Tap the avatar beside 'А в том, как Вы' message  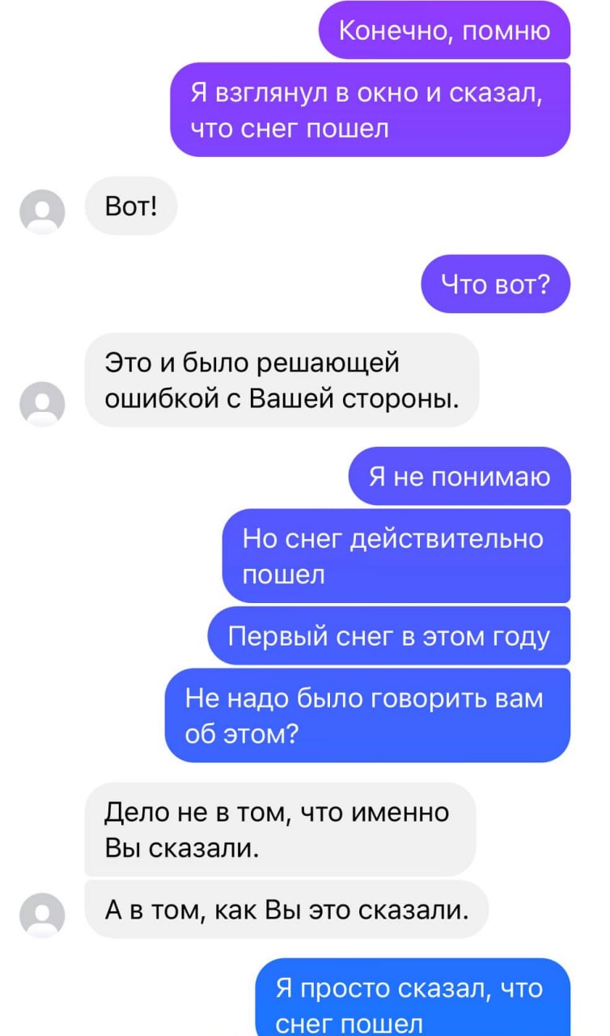tap(42, 915)
